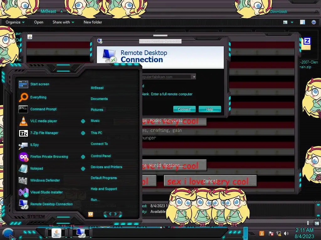321x240 pixels.
Task: Expand Notepad jump list arrow
Action: point(83,168)
